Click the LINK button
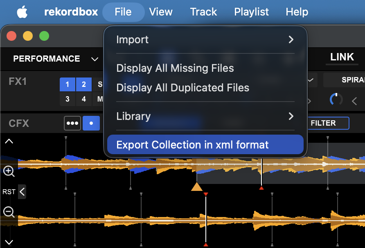 coord(342,57)
